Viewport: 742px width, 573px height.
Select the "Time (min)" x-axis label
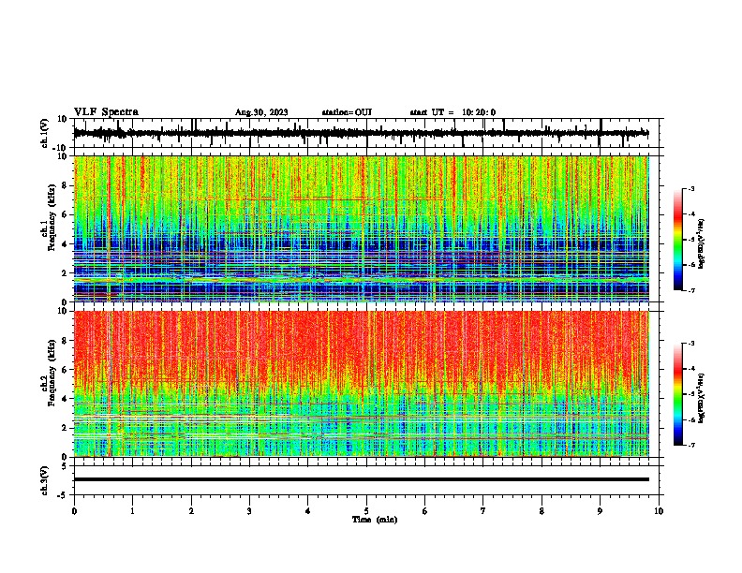375,520
